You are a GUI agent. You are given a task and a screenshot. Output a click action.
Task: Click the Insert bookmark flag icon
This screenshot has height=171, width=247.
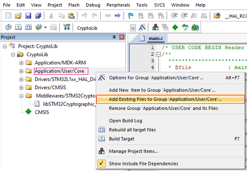pos(131,15)
